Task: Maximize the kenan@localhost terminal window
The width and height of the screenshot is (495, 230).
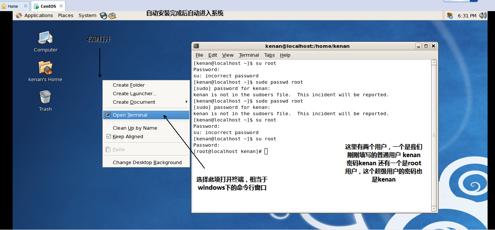Action: pos(426,46)
